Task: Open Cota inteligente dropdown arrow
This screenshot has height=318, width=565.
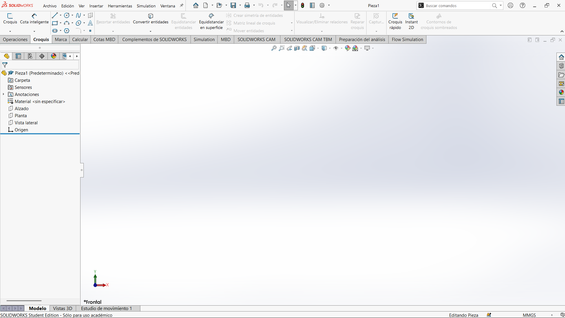Action: point(34,31)
